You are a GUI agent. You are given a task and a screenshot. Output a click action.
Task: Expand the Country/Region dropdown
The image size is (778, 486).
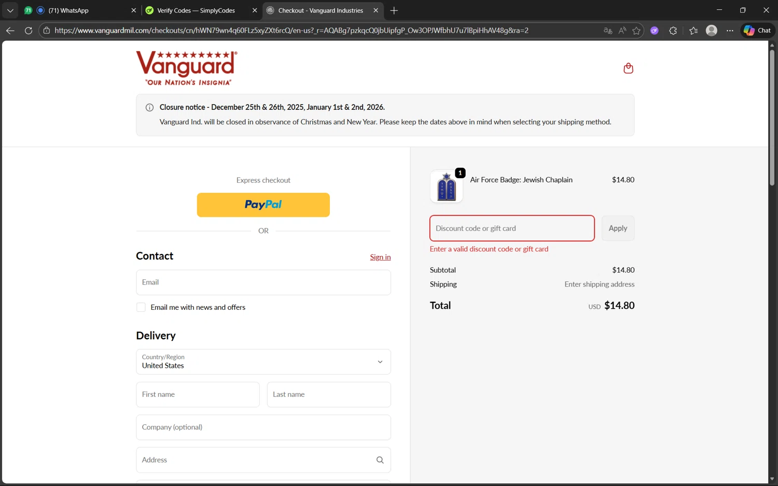tap(263, 362)
